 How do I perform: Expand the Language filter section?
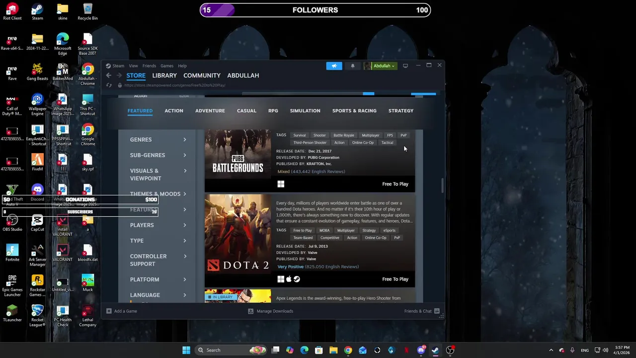coord(158,295)
